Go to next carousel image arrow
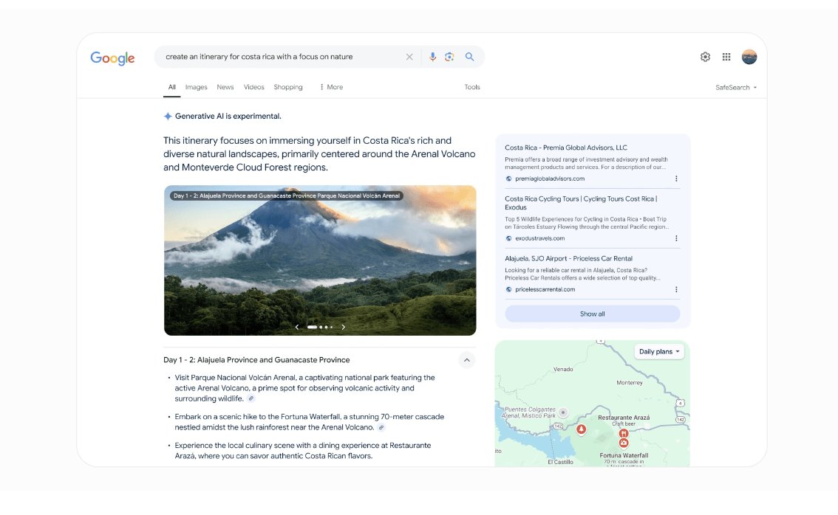 click(x=343, y=327)
